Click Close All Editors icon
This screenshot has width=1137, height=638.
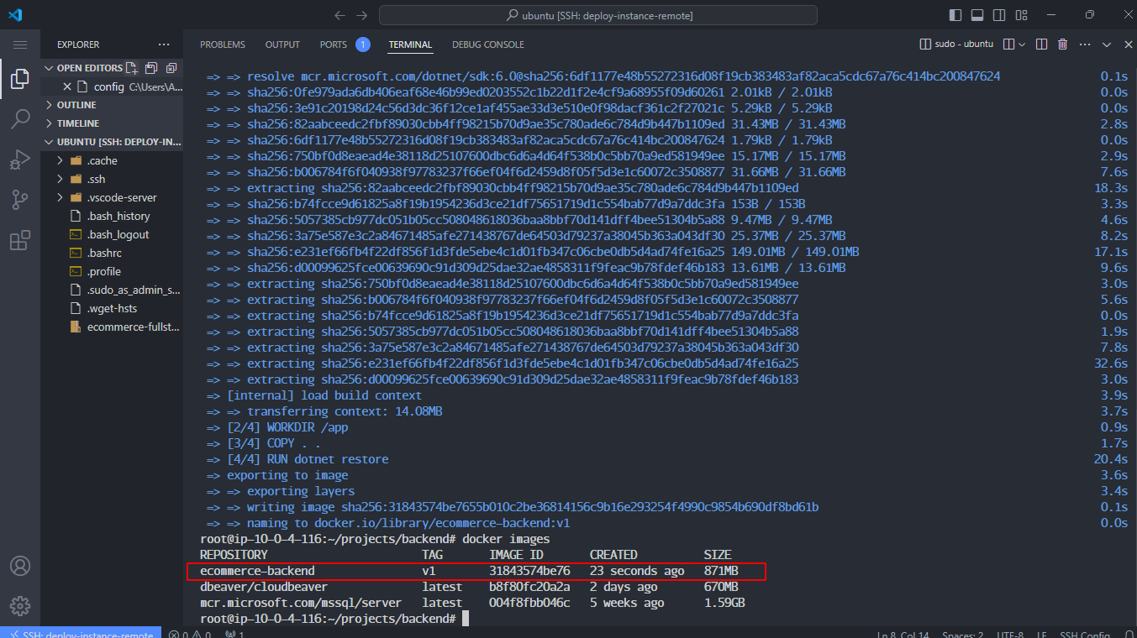[171, 68]
